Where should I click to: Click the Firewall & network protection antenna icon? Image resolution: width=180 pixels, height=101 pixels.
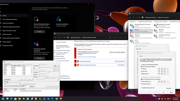[x=36, y=44]
